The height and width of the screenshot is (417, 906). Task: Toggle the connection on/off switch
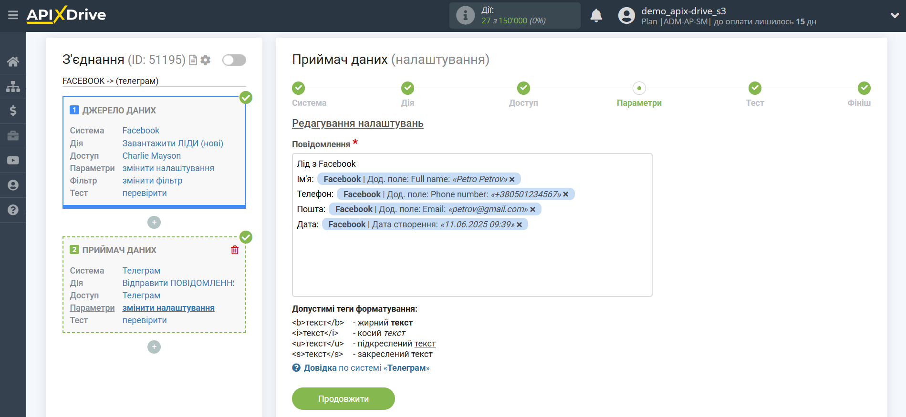[x=234, y=60]
